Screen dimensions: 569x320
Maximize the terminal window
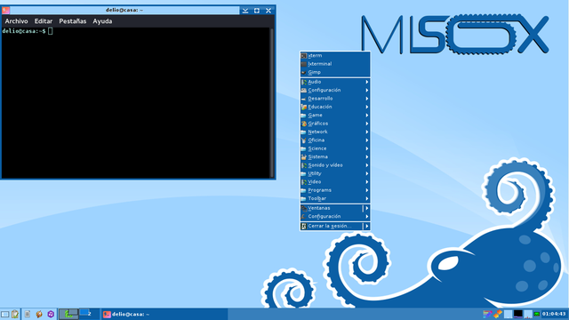[257, 11]
